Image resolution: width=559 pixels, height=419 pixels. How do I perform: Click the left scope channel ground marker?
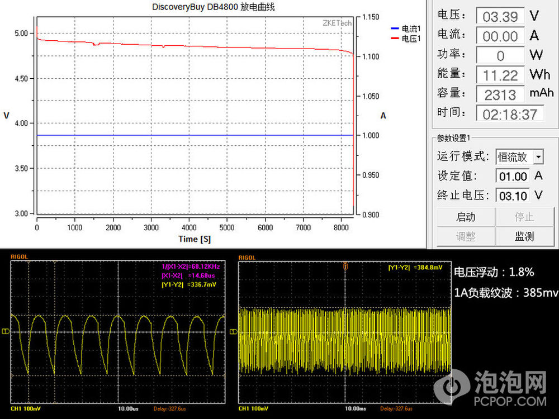[6, 332]
